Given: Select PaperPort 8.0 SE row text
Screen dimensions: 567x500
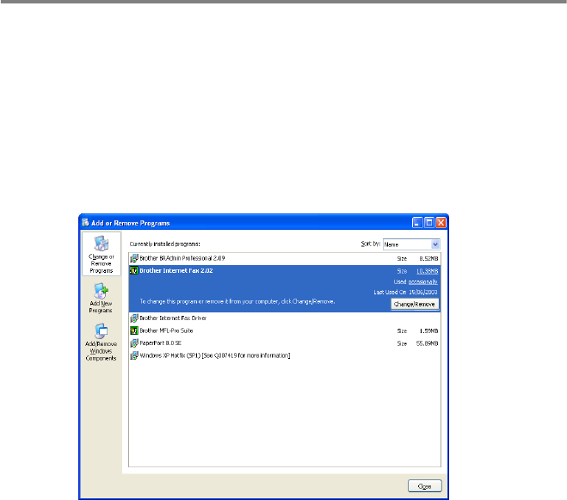Looking at the screenshot, I should [160, 343].
